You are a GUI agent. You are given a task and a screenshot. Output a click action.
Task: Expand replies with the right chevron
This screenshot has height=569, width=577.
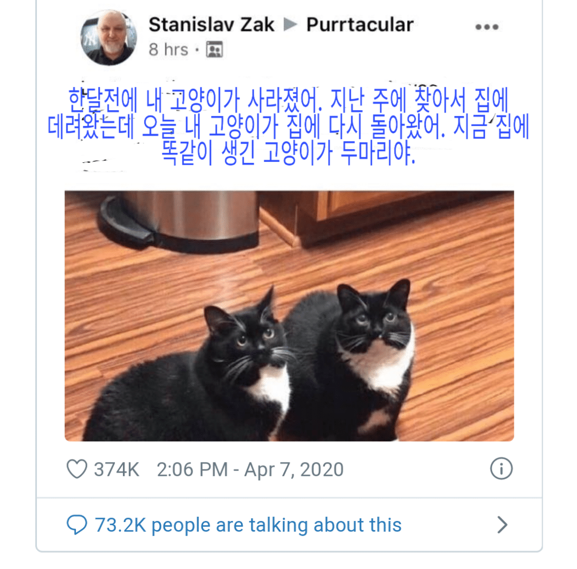[x=502, y=525]
